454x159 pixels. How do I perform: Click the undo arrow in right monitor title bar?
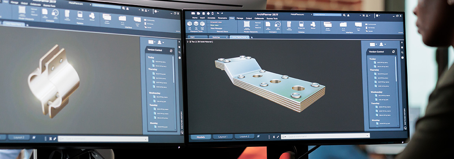(x=218, y=13)
